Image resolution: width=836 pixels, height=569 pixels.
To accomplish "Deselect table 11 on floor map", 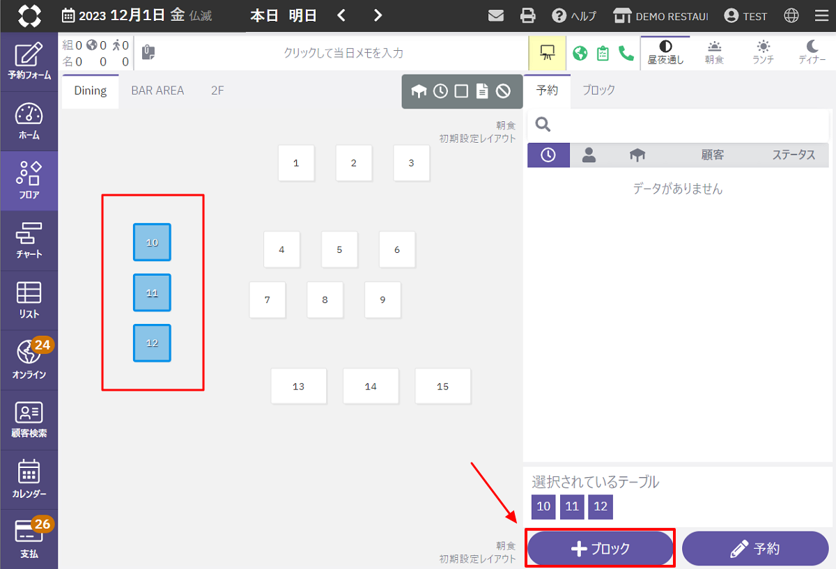I will (152, 293).
